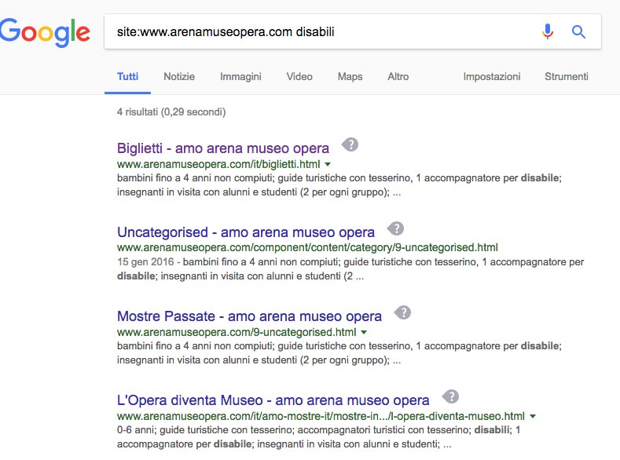Click the URL ending l-opera-diventa-museo.html
Viewport: 620px width, 460px height.
(321, 416)
